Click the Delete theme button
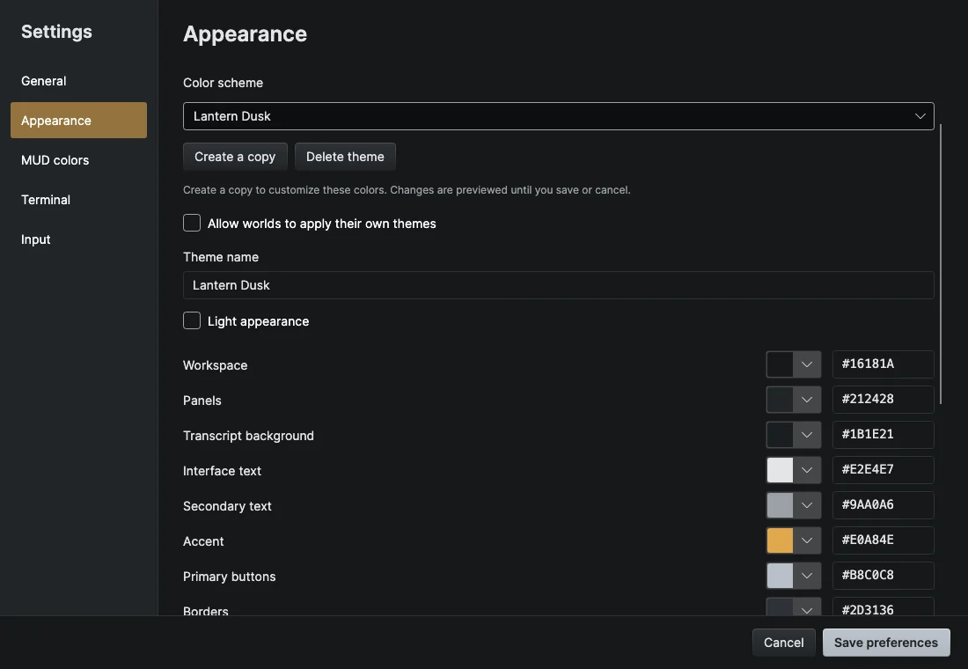968x669 pixels. [345, 157]
